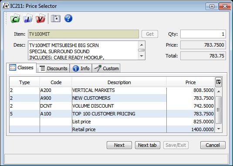Click the Code column header
Image resolution: width=233 pixels, height=166 pixels.
click(56, 82)
